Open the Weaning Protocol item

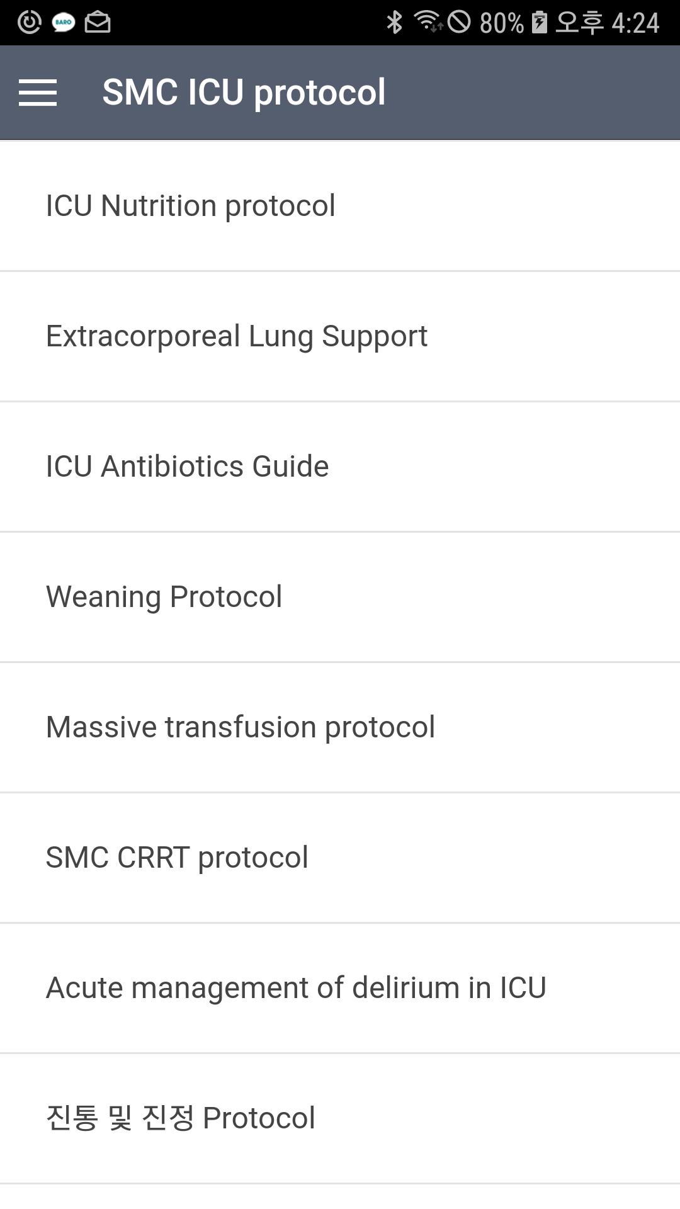click(340, 598)
